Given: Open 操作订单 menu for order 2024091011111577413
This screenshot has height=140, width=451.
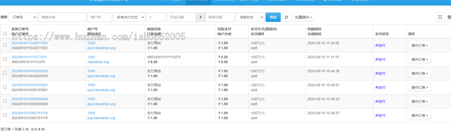Looking at the screenshot, I should tap(419, 59).
